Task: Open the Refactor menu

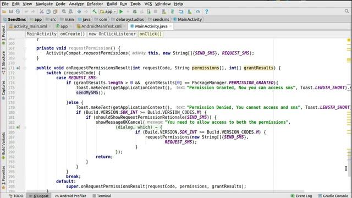Action: tap(95, 4)
